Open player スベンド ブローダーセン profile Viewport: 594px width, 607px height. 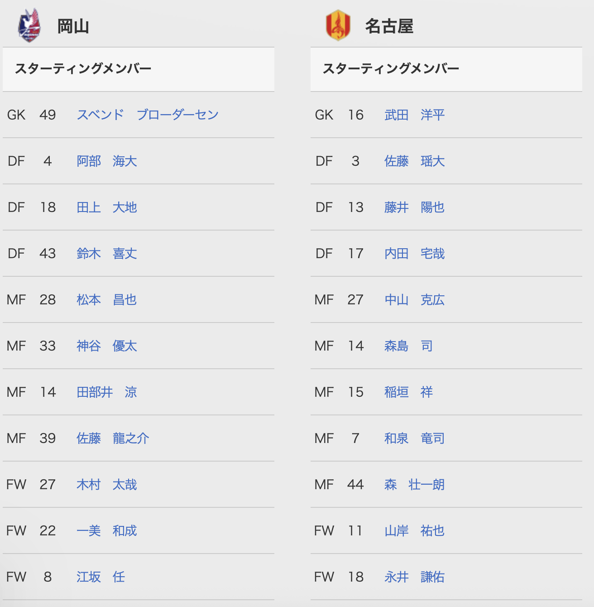(x=148, y=115)
